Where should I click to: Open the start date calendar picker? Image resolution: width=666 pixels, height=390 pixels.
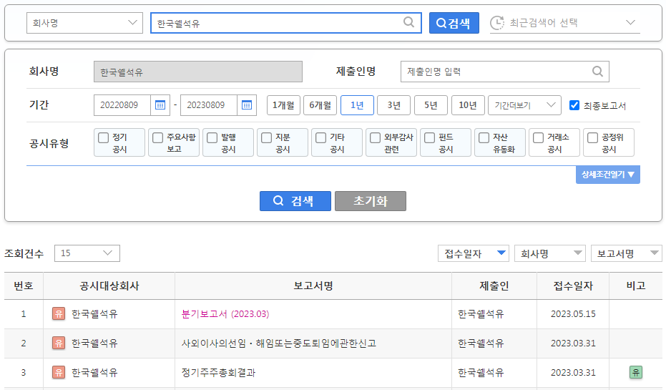(160, 105)
